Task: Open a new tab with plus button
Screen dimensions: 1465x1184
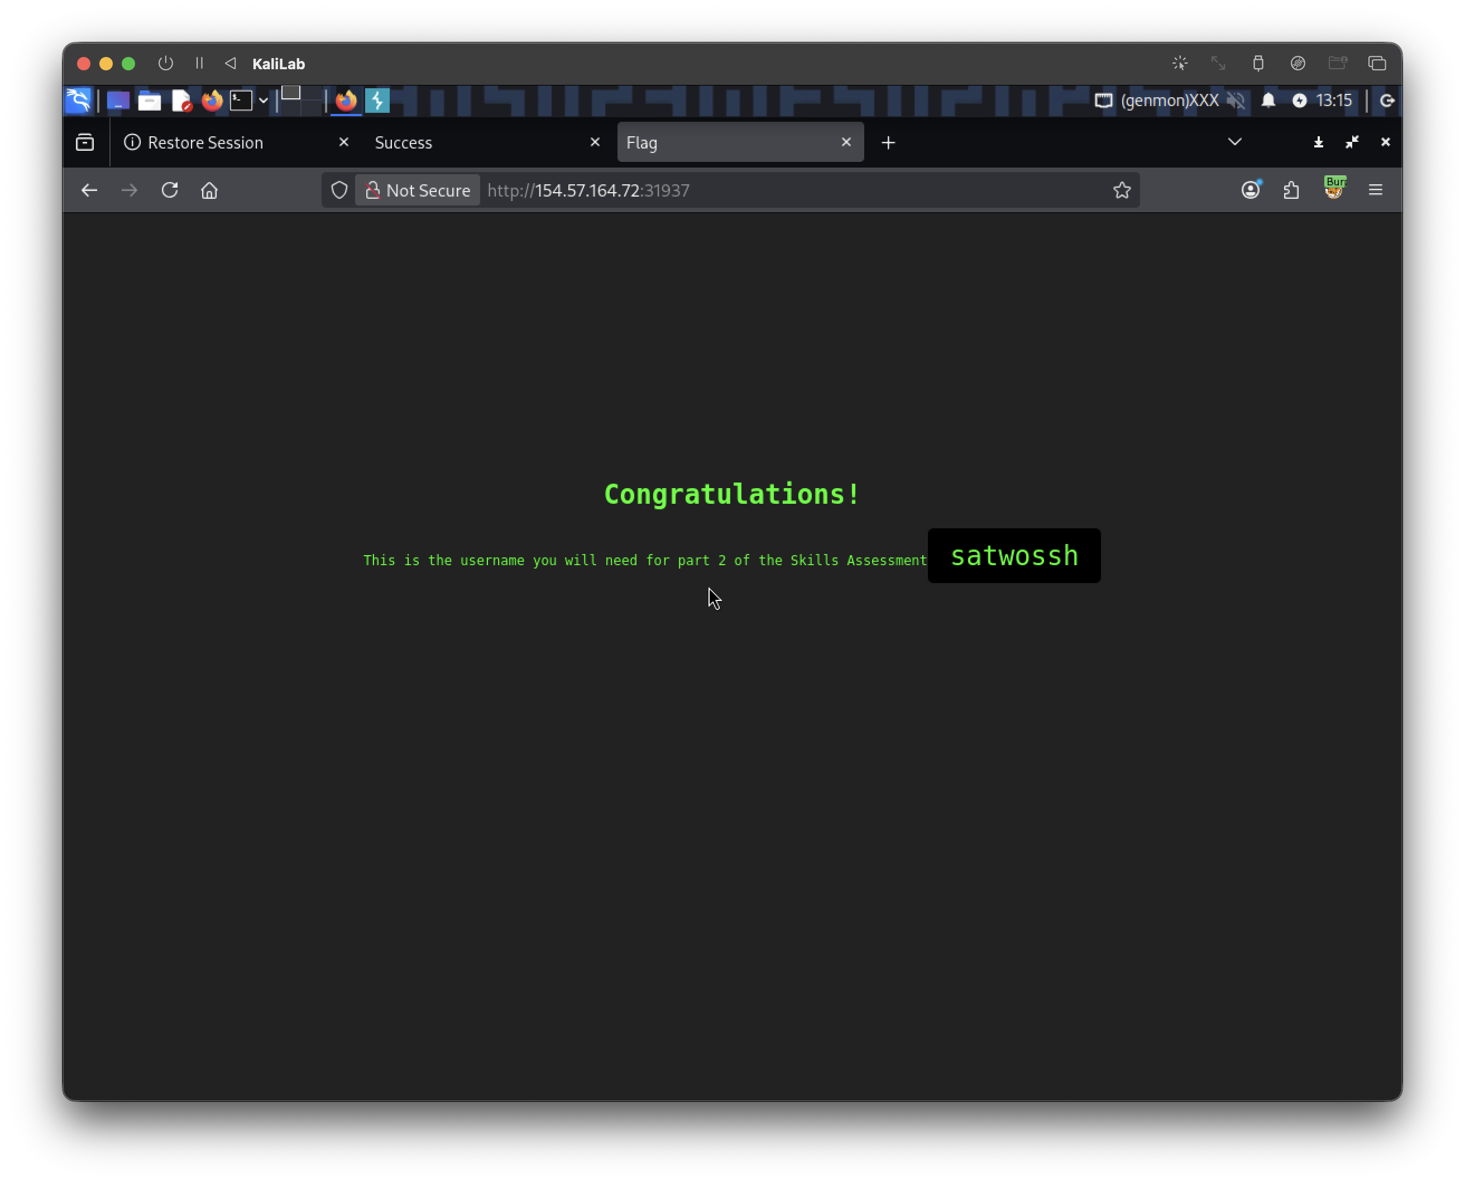Action: [888, 142]
